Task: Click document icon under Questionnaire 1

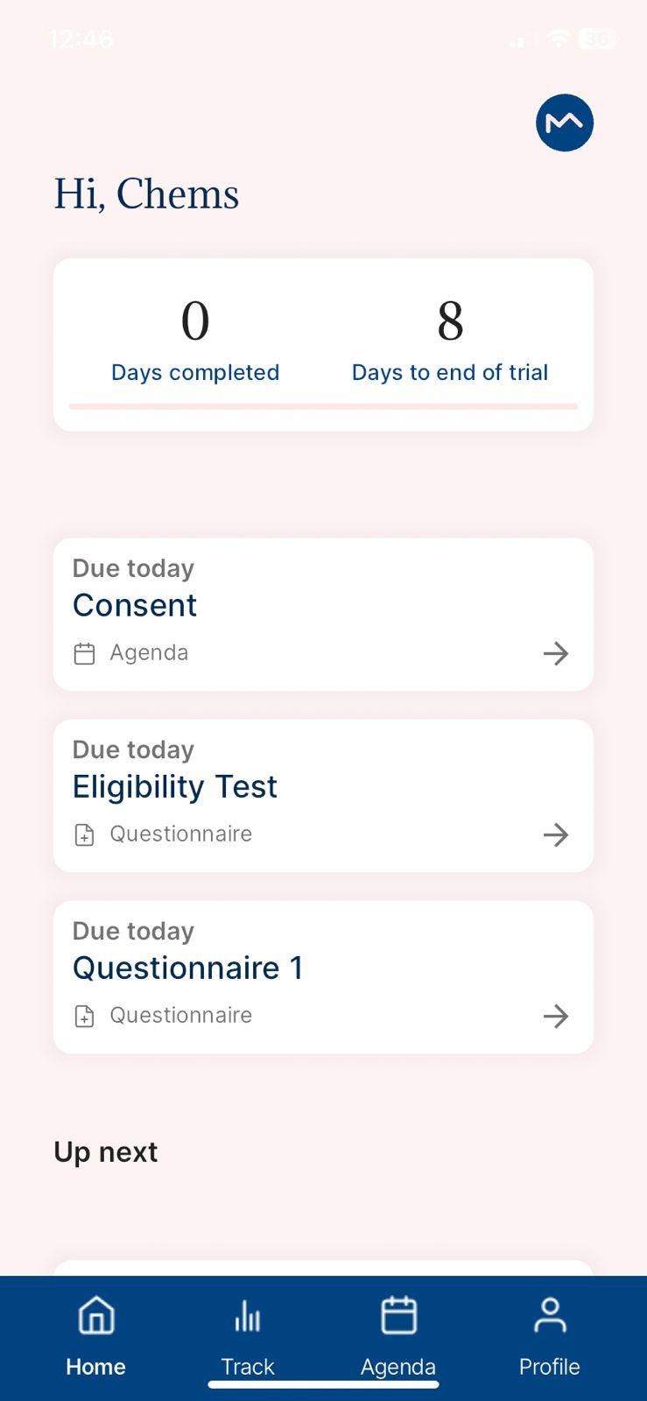Action: 84,1016
